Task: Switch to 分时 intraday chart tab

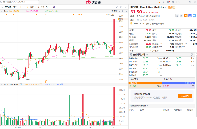Action: coord(14,7)
